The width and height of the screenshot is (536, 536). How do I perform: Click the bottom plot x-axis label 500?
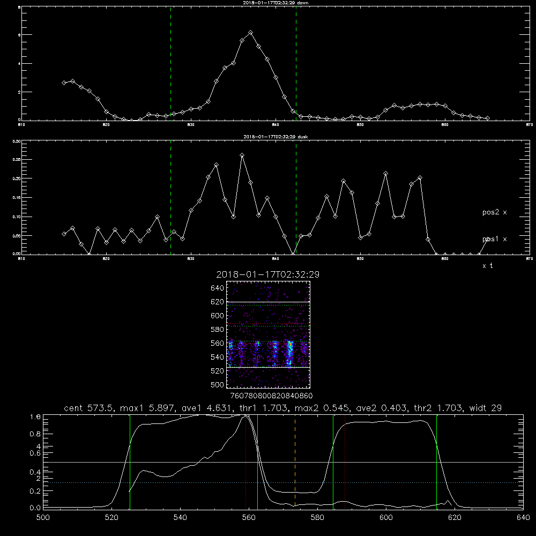pos(43,518)
